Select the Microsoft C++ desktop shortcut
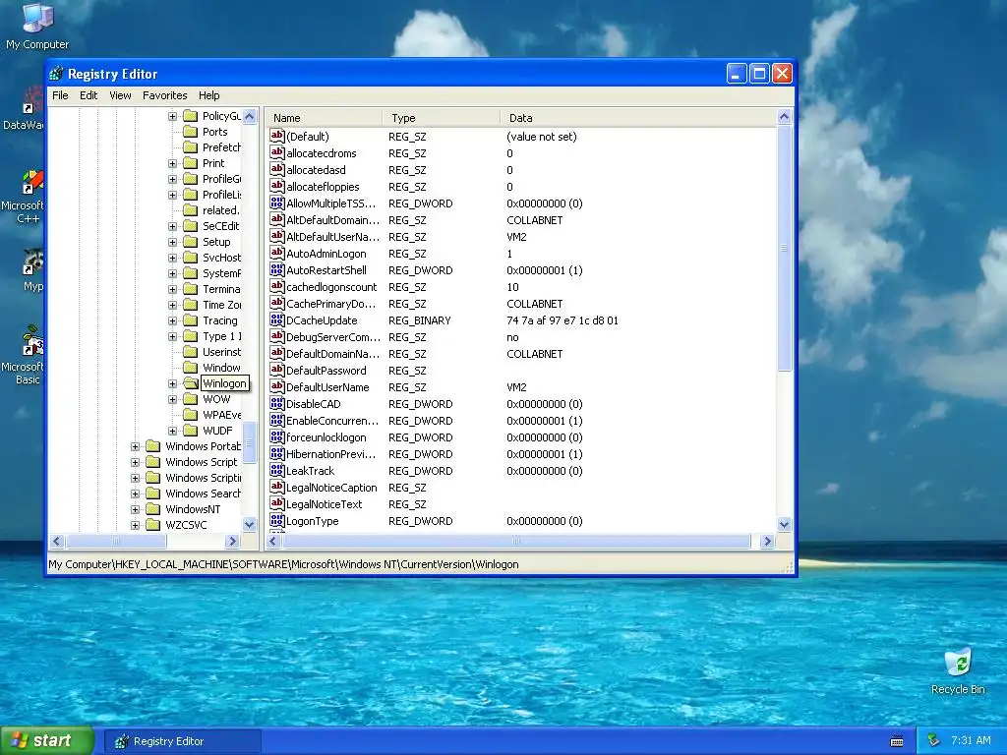The width and height of the screenshot is (1007, 755). 24,197
